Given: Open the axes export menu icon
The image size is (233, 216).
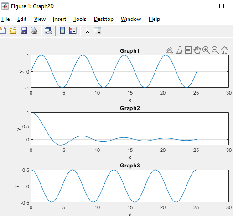Looking at the screenshot, I should [x=170, y=50].
